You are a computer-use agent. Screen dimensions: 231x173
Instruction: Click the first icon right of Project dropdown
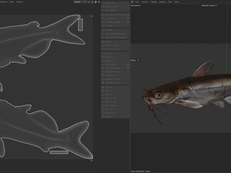pyautogui.click(x=89, y=2)
